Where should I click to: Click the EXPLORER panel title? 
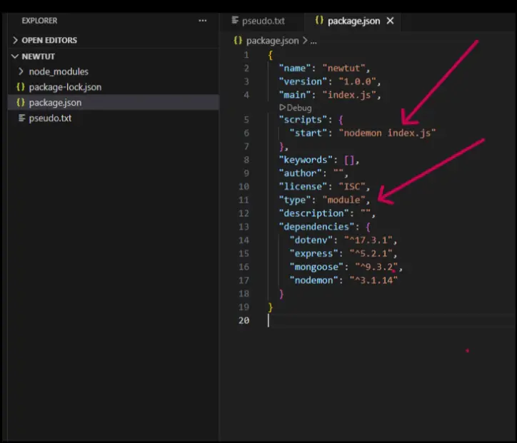coord(39,21)
